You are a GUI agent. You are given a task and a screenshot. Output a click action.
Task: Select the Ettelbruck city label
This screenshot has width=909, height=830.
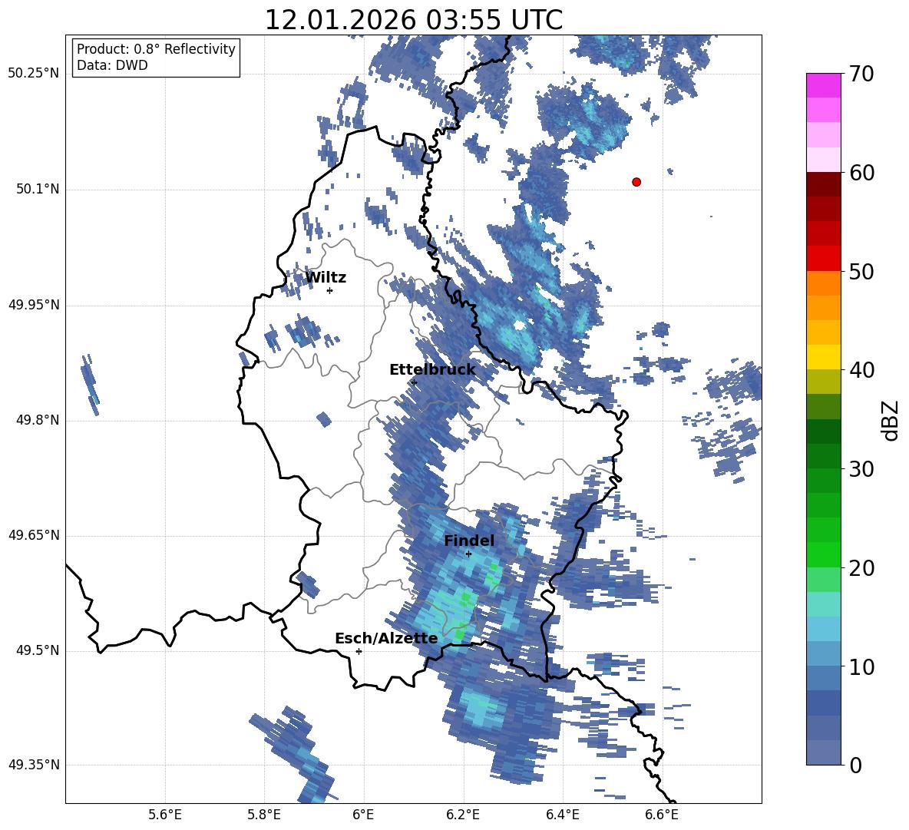(x=432, y=369)
